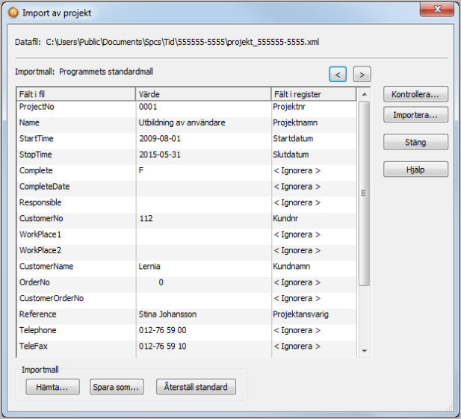
Task: Click Spara som to save template
Action: coord(116,387)
